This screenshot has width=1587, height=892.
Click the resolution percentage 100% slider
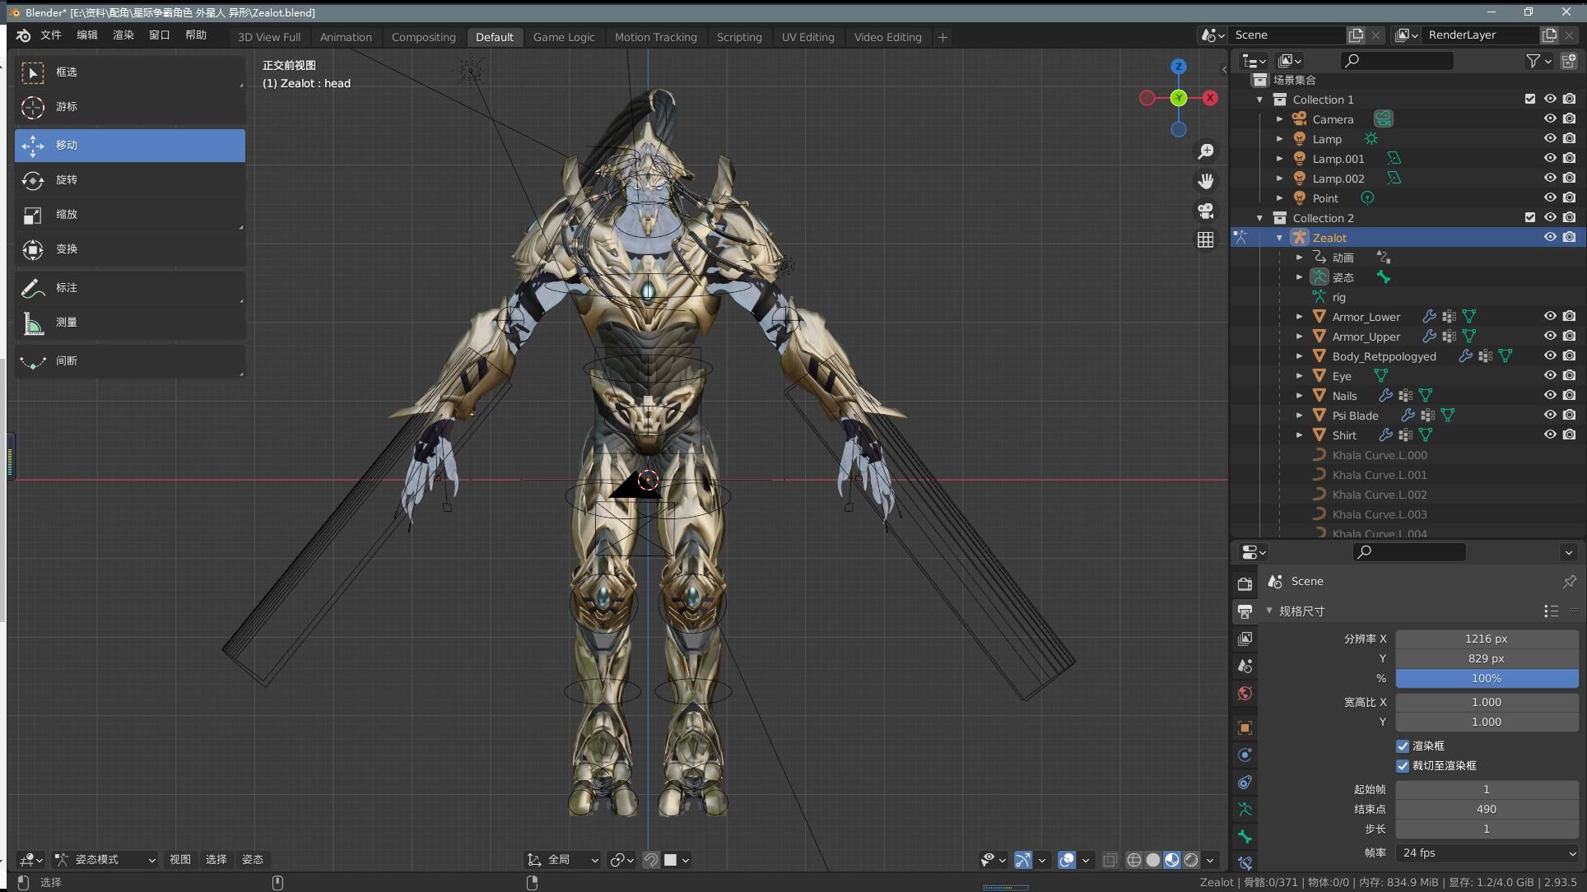coord(1487,679)
